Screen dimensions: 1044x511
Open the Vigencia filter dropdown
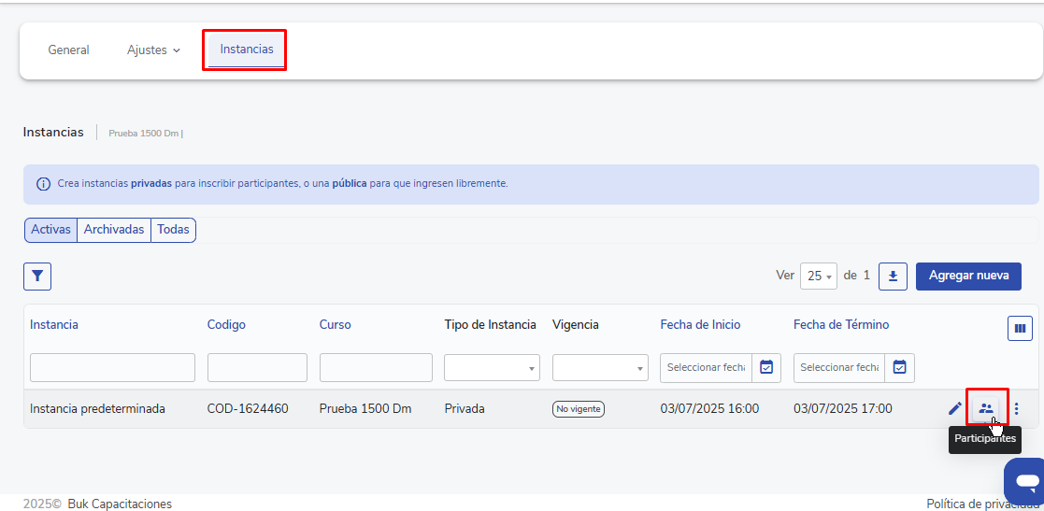600,368
